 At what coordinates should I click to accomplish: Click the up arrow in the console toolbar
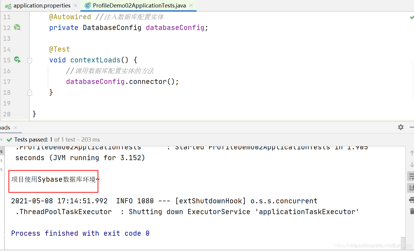click(412, 153)
